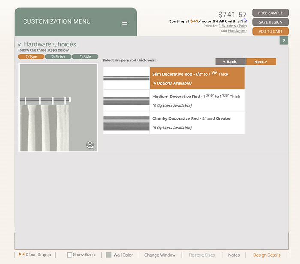Open the Wall Color swatch
300x264 pixels.
tap(109, 255)
